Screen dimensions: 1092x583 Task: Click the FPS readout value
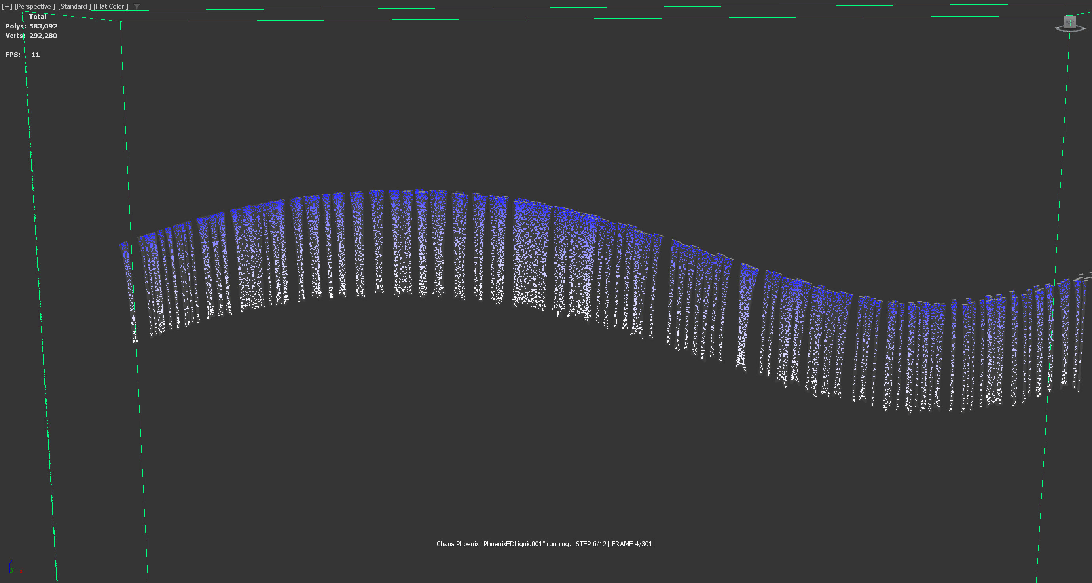pos(35,55)
